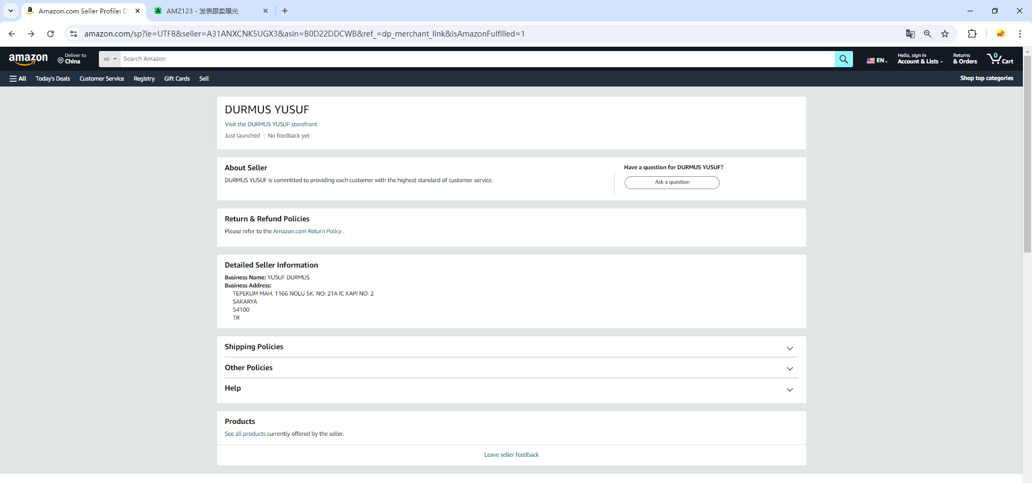Click the address bar URL

click(304, 34)
